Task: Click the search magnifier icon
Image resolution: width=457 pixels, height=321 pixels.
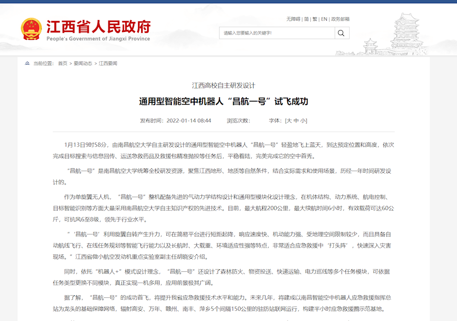Action: 341,33
